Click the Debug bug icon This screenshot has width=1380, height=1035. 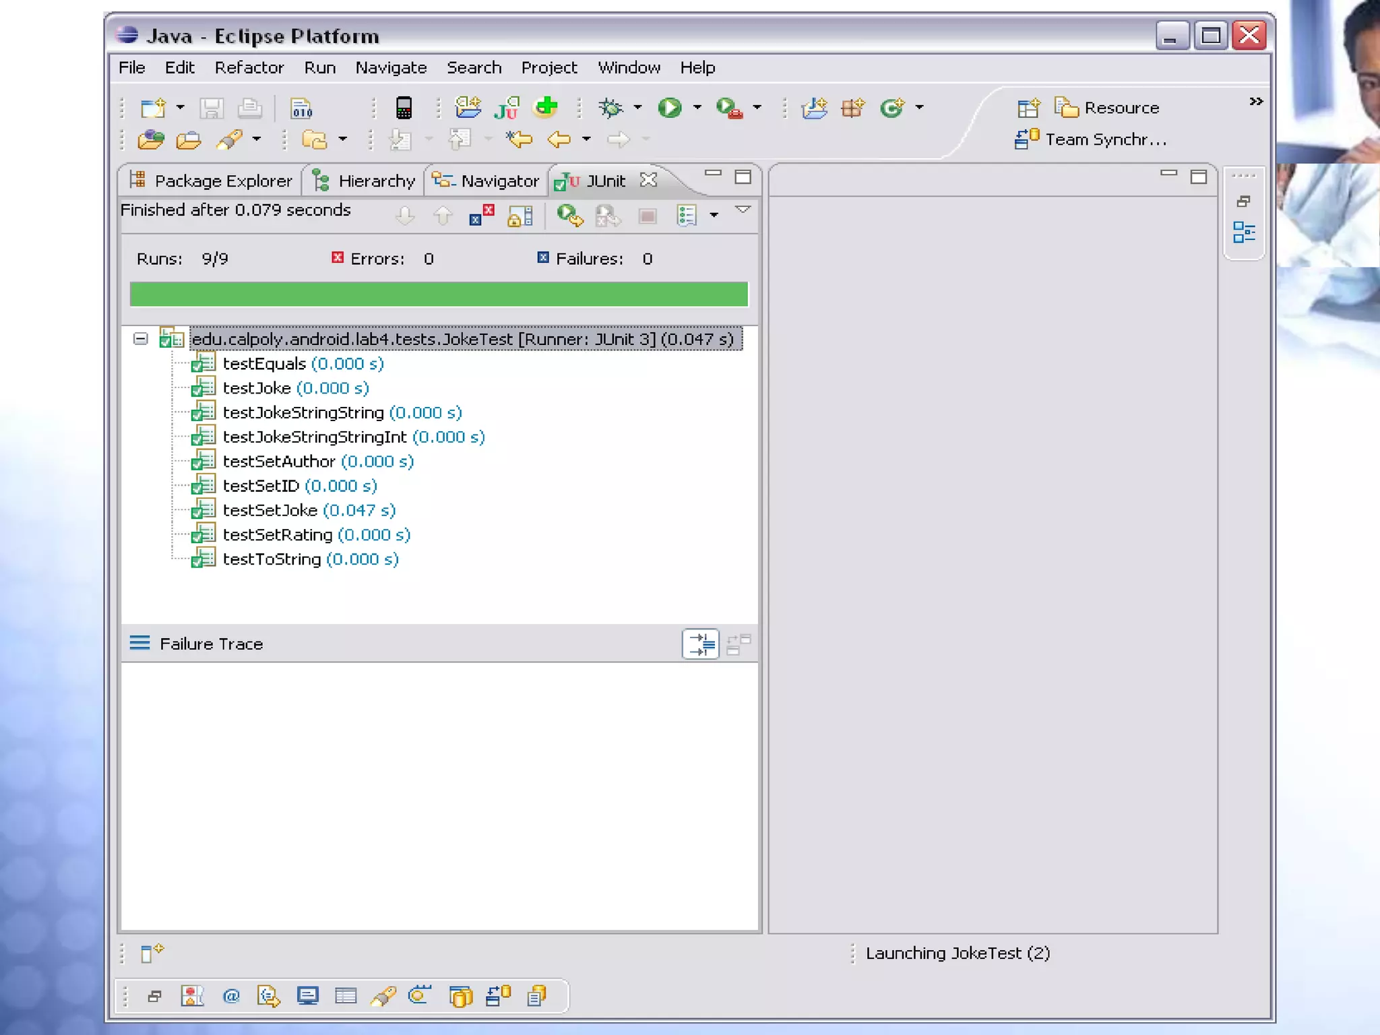pyautogui.click(x=610, y=108)
